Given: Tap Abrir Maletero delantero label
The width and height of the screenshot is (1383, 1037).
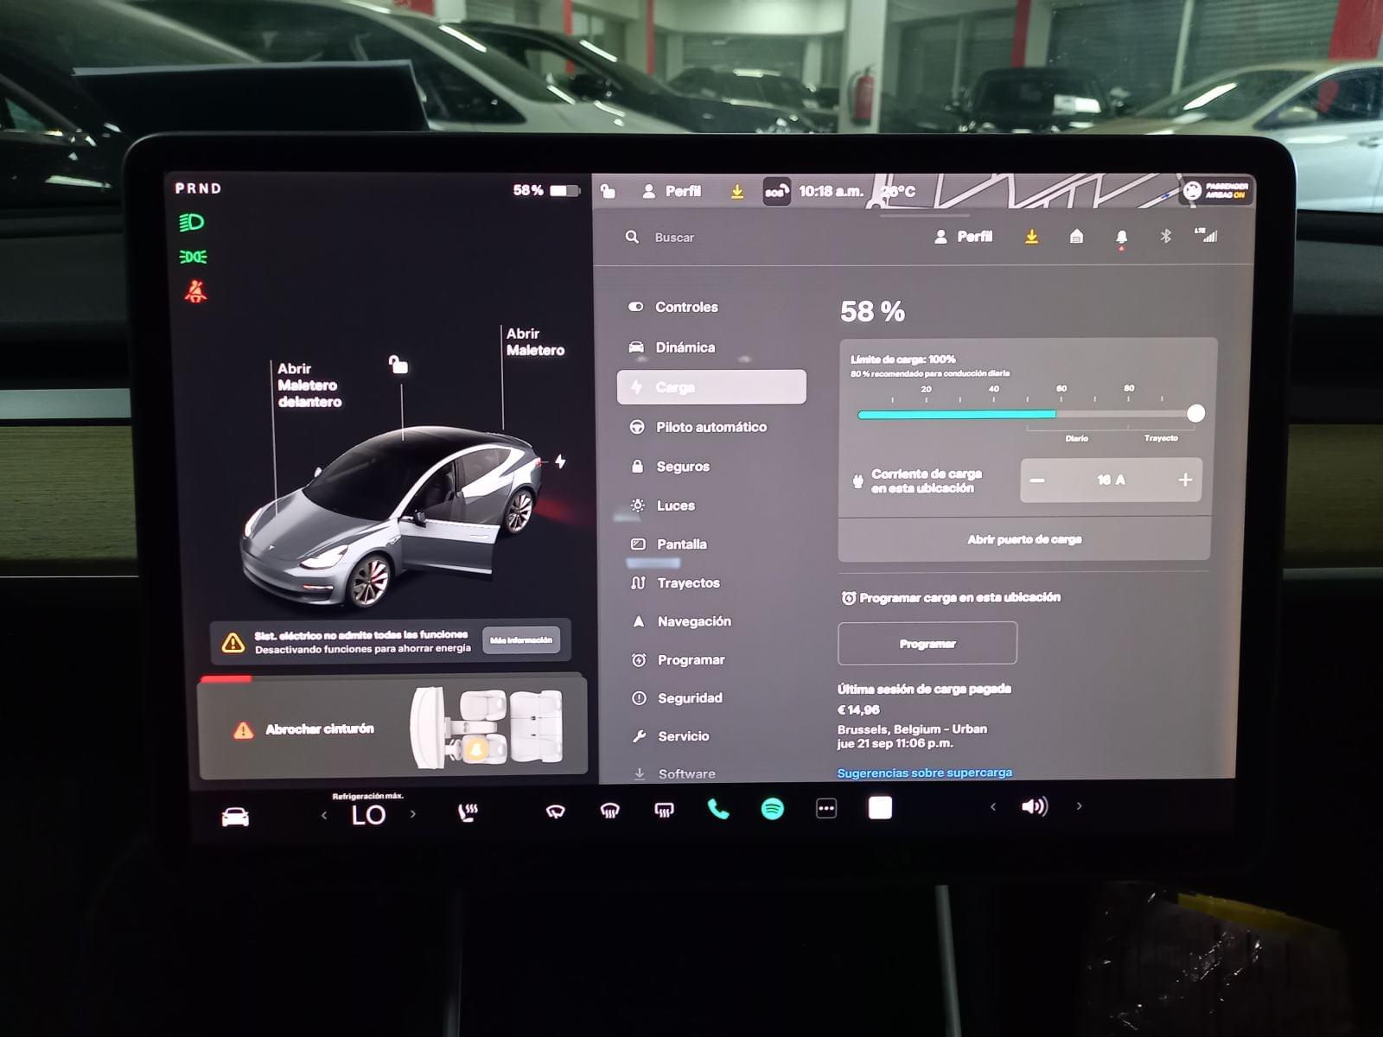Looking at the screenshot, I should [309, 385].
